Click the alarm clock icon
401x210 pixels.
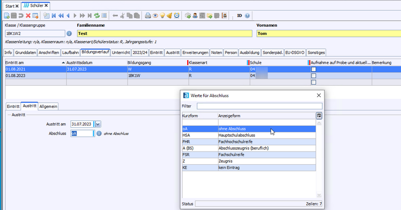(x=177, y=15)
